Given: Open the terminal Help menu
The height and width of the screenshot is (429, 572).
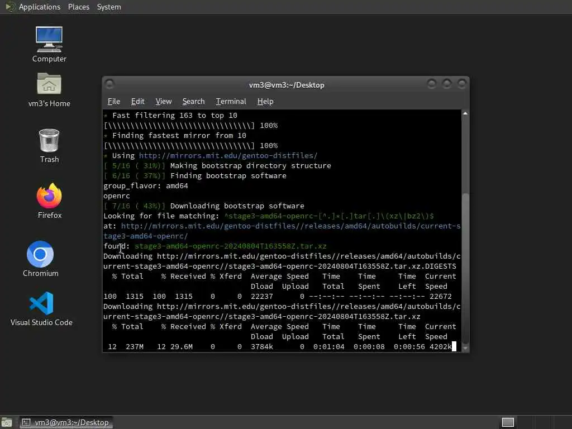Looking at the screenshot, I should pos(265,102).
